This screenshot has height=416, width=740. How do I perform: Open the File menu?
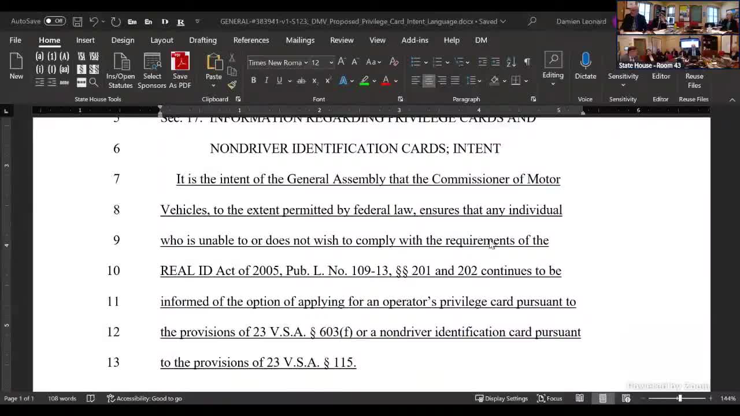coord(16,40)
